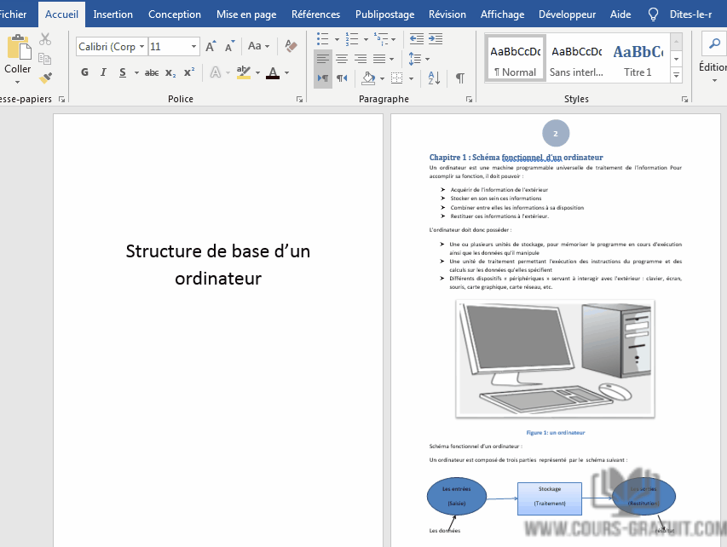This screenshot has height=547, width=727.
Task: Switch to the Conception tab
Action: pos(175,14)
